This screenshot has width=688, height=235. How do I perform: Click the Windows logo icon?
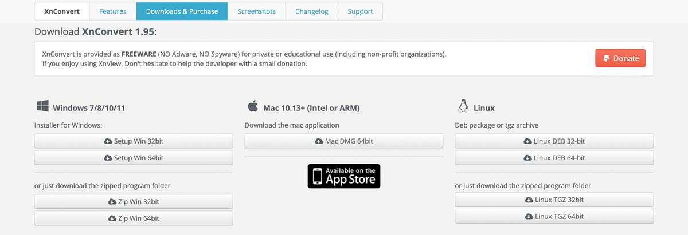click(42, 106)
